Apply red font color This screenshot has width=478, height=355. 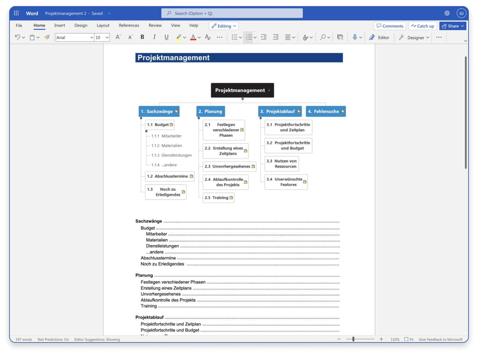point(193,37)
